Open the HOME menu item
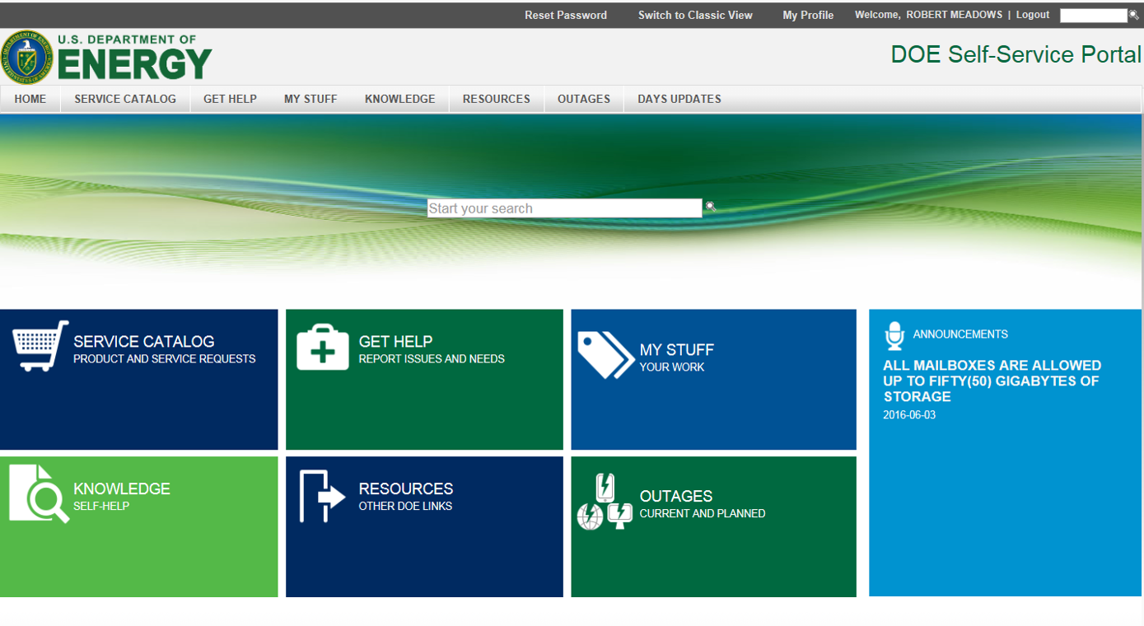The image size is (1144, 626). point(30,99)
